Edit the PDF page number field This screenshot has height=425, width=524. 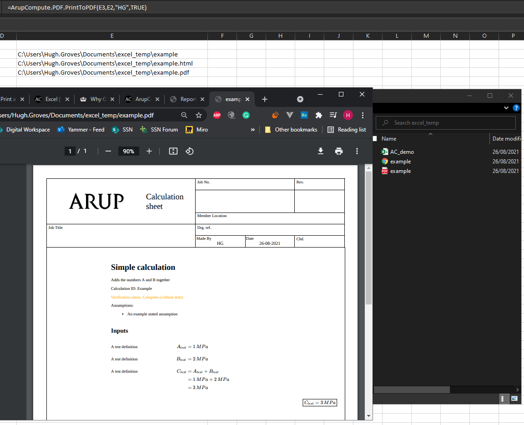coord(70,151)
